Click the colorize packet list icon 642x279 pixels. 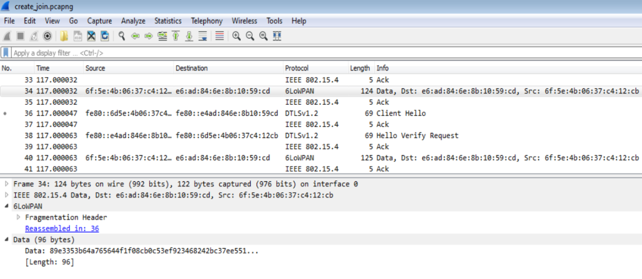pos(220,36)
